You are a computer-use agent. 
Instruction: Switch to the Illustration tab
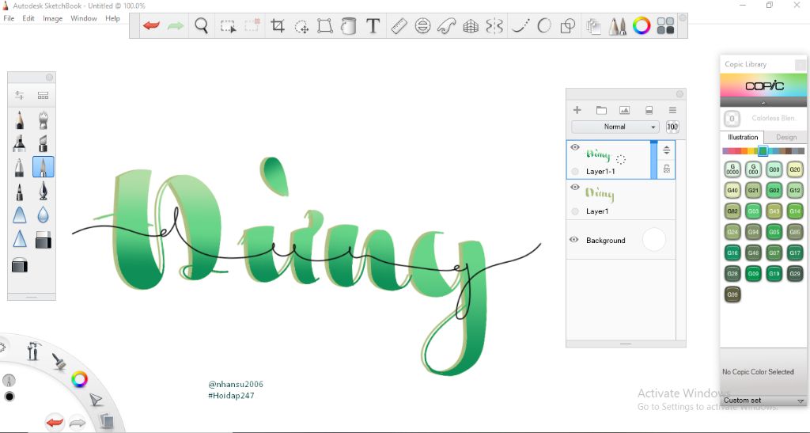coord(742,137)
